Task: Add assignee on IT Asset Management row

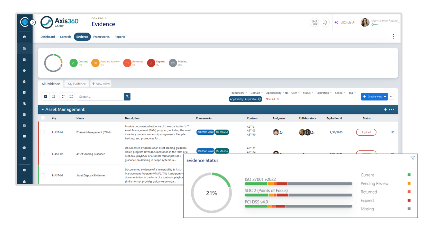Action: click(281, 132)
